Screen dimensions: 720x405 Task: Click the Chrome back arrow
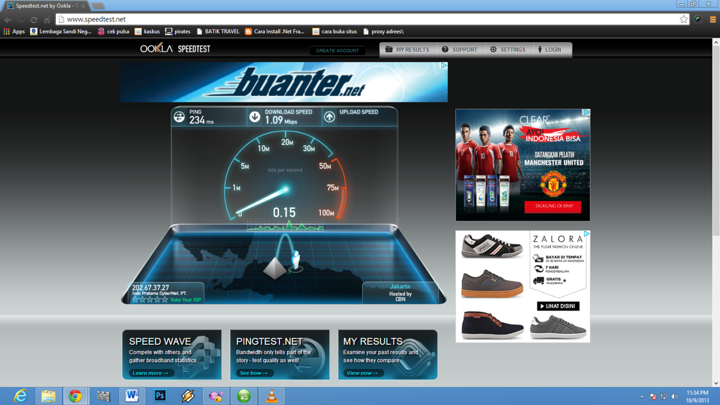coord(8,19)
